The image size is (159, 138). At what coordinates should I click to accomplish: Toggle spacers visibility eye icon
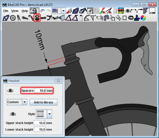[x=10, y=90]
